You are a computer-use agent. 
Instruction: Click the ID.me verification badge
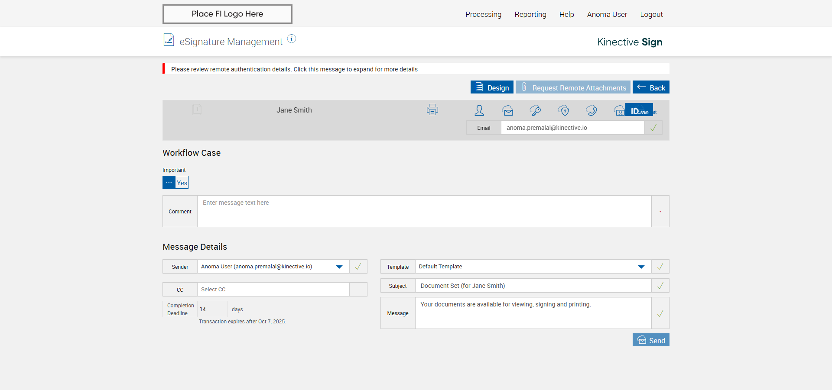639,110
